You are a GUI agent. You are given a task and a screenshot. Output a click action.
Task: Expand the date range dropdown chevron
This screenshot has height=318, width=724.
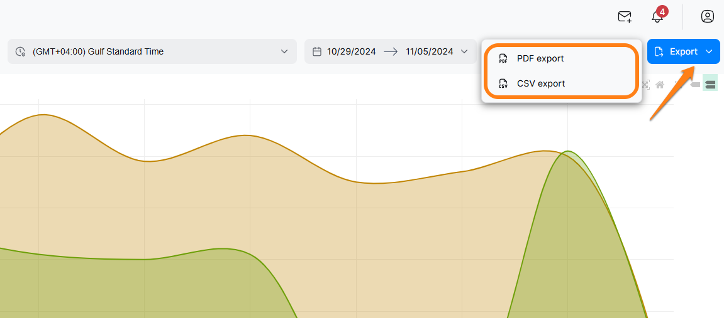point(464,51)
